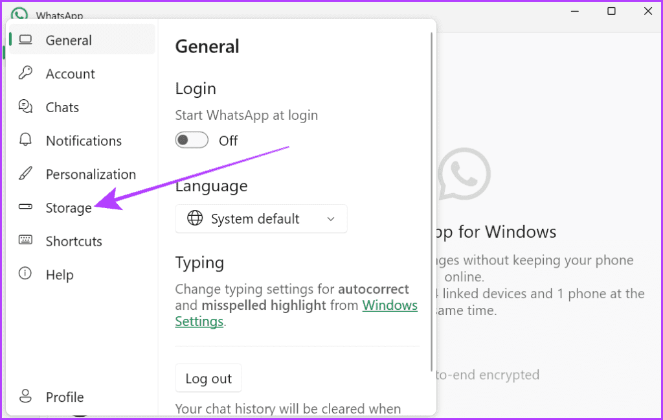Click the Profile person icon
The width and height of the screenshot is (663, 420).
coord(26,396)
